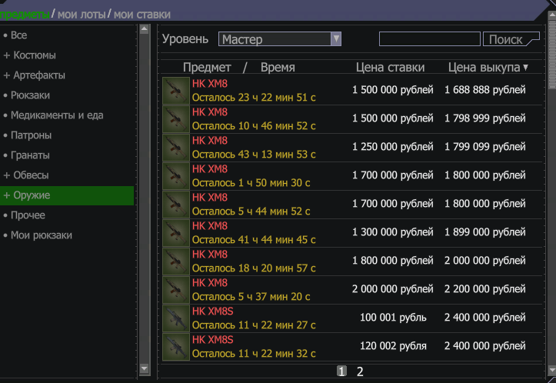Go to page 2 of listings
Viewport: 556px width, 383px height.
point(360,371)
